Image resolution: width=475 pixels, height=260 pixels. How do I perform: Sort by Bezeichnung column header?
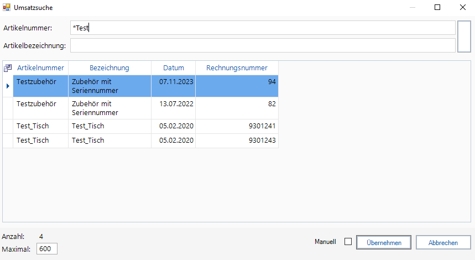109,68
